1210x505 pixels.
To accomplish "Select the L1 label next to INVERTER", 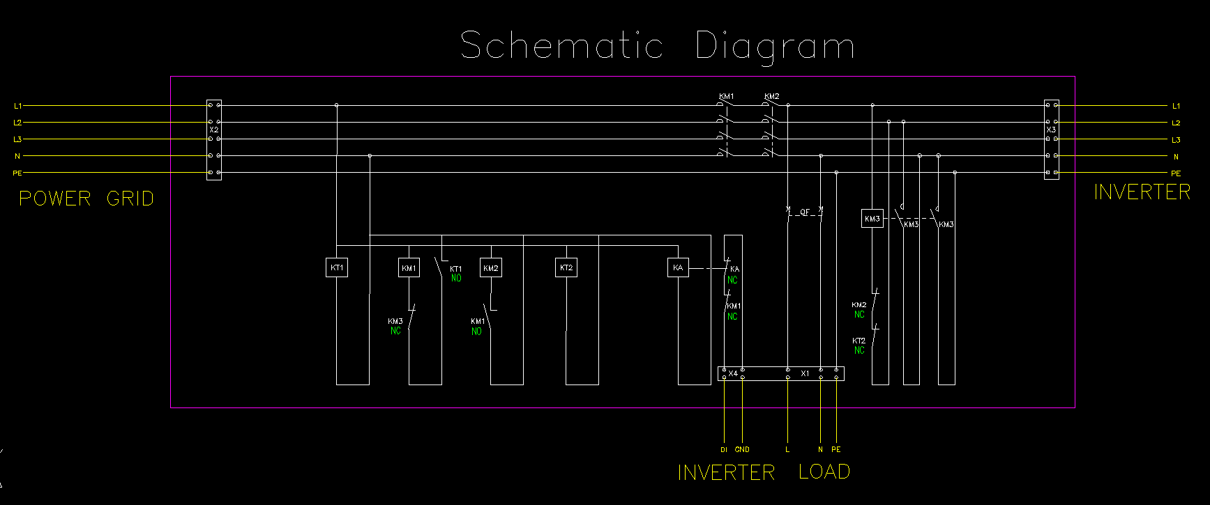I will click(1176, 106).
